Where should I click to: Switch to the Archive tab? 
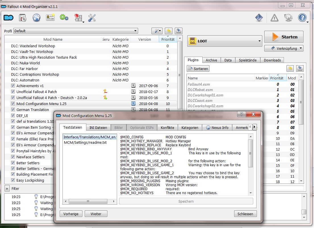[211, 60]
